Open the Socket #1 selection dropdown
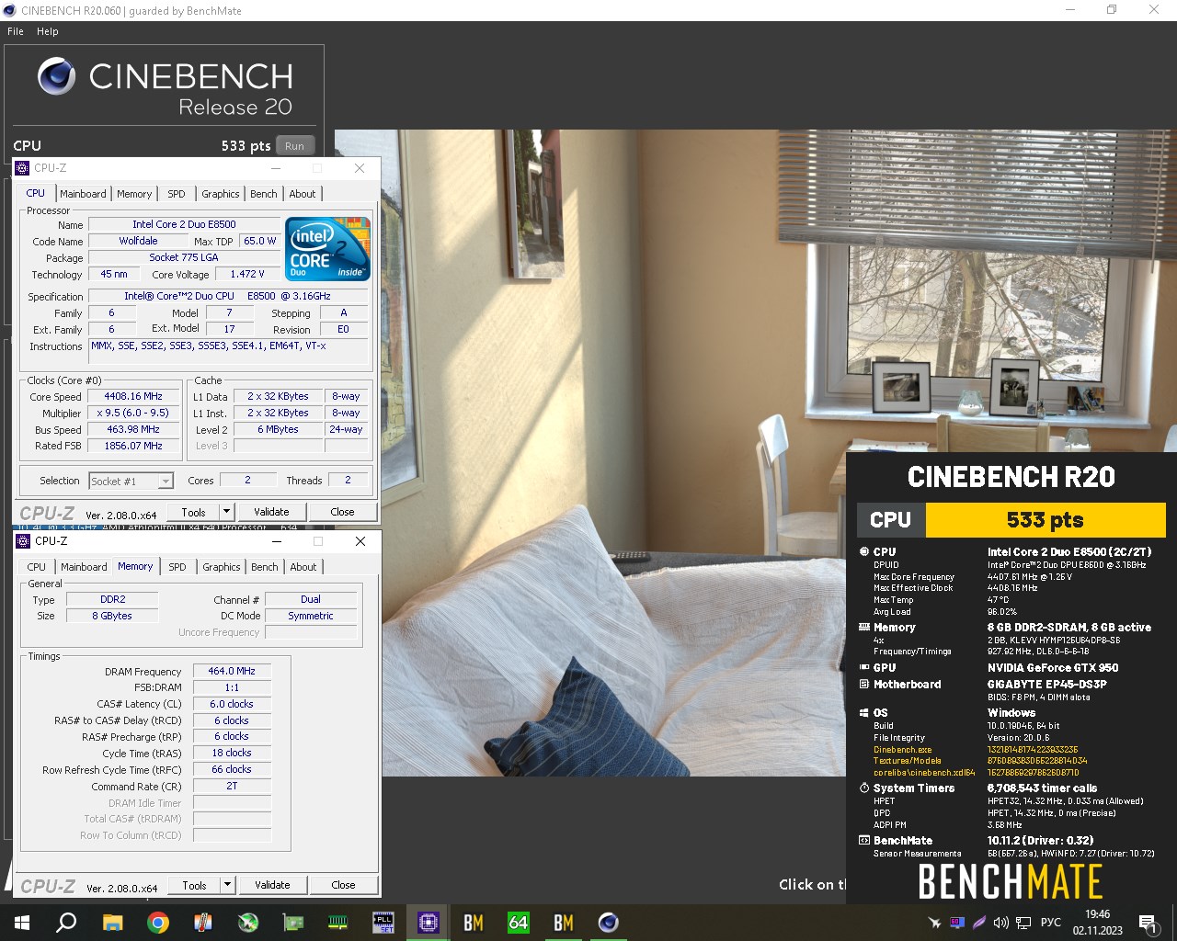This screenshot has width=1177, height=941. click(x=131, y=481)
